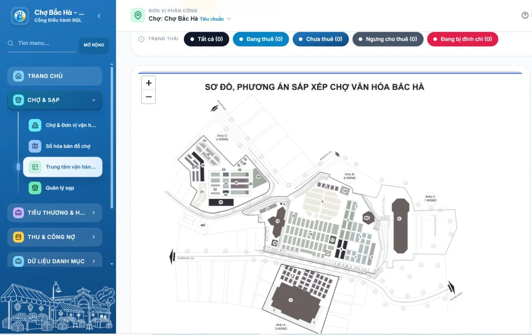Click the icon beside DỮ LIỆU DANH MỤC

18,261
